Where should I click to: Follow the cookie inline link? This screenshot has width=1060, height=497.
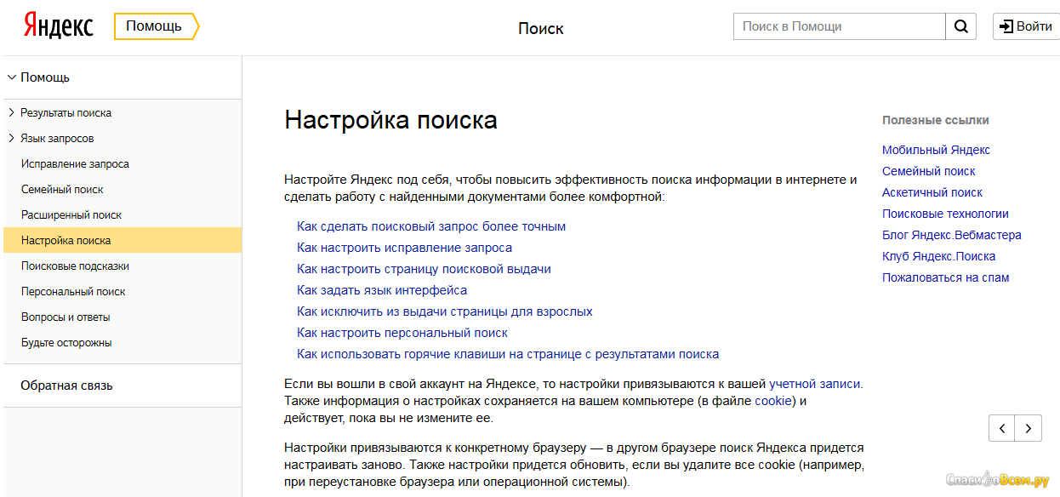773,401
